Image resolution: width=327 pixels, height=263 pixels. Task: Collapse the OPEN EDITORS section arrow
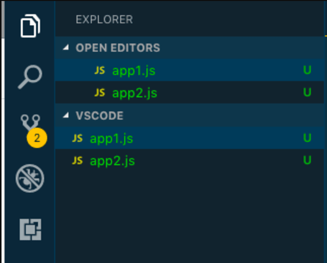pyautogui.click(x=66, y=48)
